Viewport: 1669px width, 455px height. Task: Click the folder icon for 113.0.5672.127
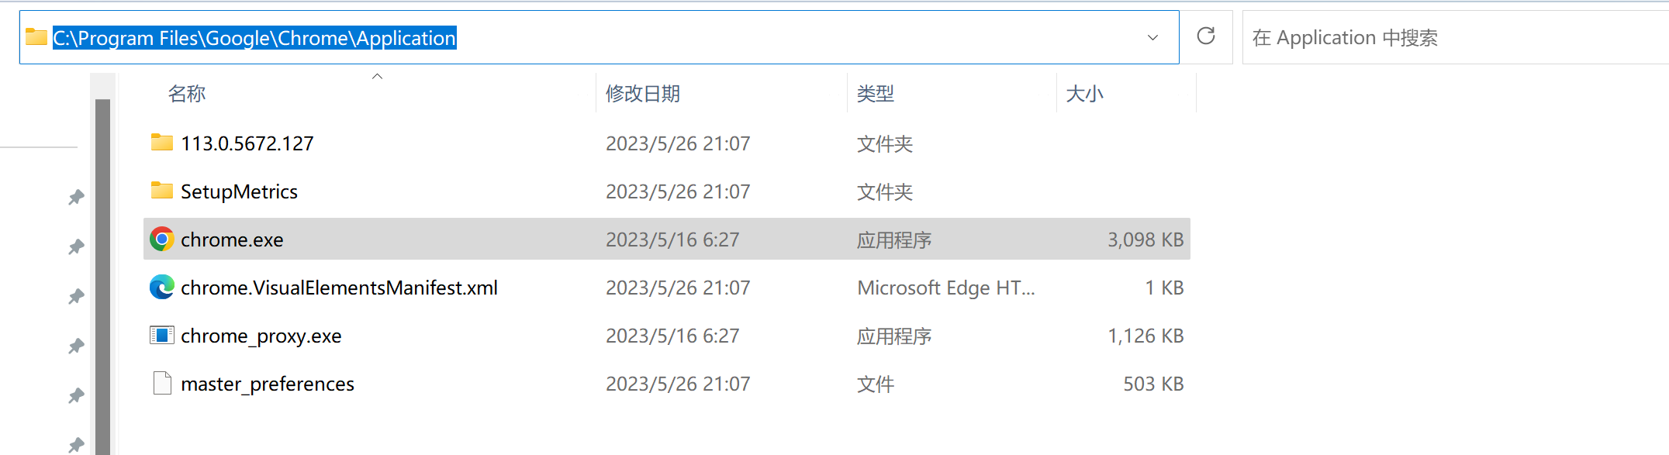161,143
